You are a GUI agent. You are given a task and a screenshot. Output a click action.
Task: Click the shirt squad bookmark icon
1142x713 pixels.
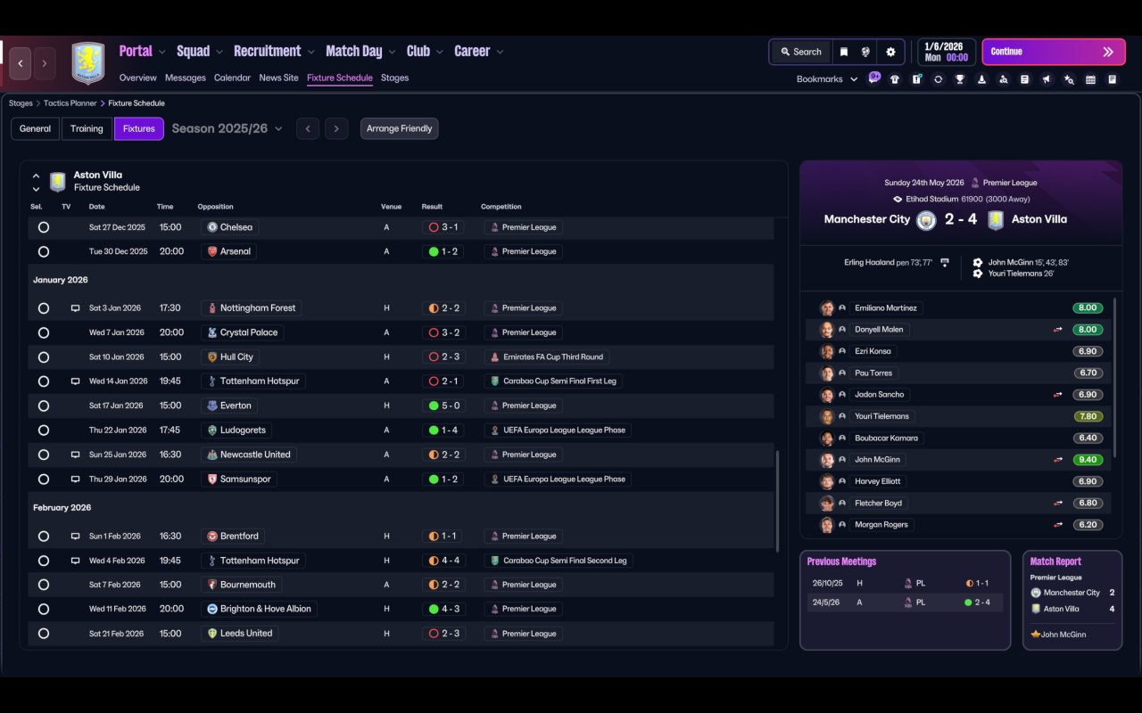[895, 79]
